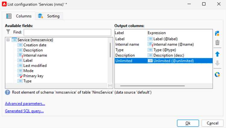Move the Unlimited column up
The image size is (226, 128).
coord(217,54)
